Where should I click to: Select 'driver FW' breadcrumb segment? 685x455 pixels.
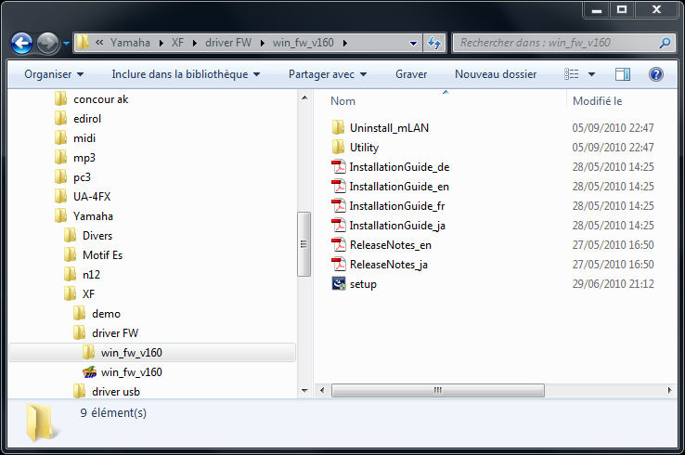tap(228, 43)
